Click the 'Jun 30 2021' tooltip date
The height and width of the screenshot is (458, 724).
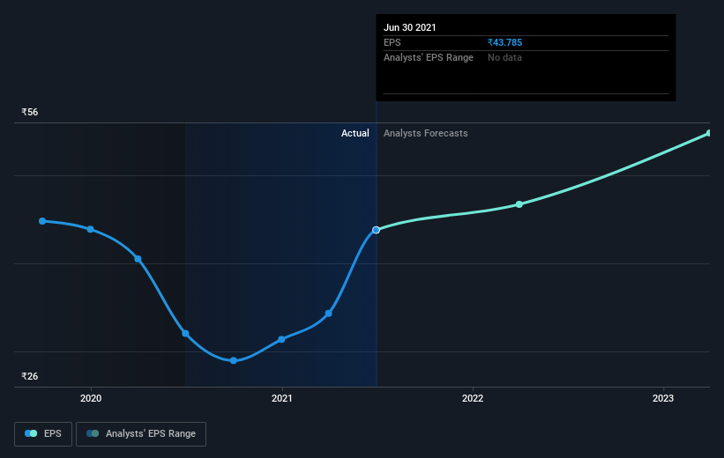point(409,27)
